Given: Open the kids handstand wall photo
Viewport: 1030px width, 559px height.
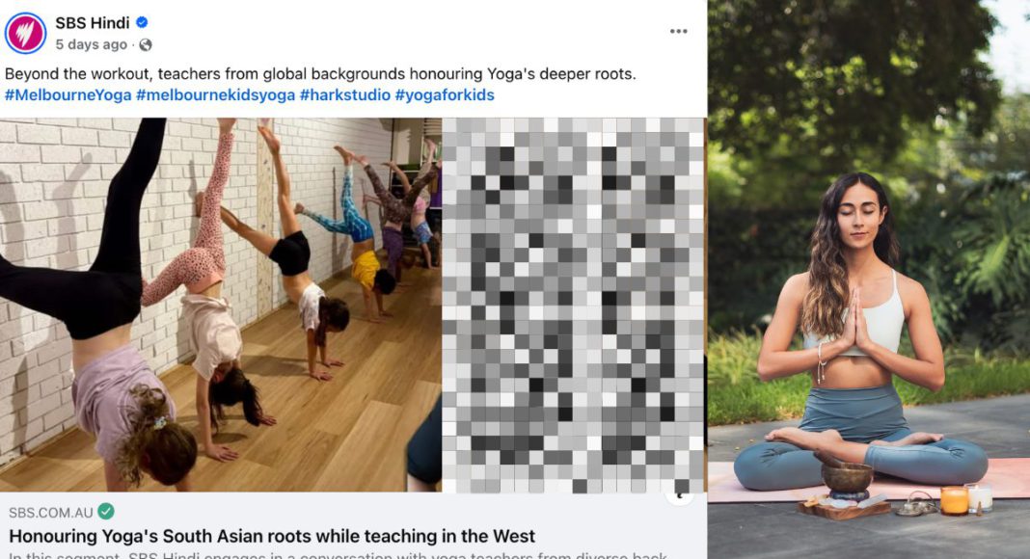Looking at the screenshot, I should pos(221,305).
